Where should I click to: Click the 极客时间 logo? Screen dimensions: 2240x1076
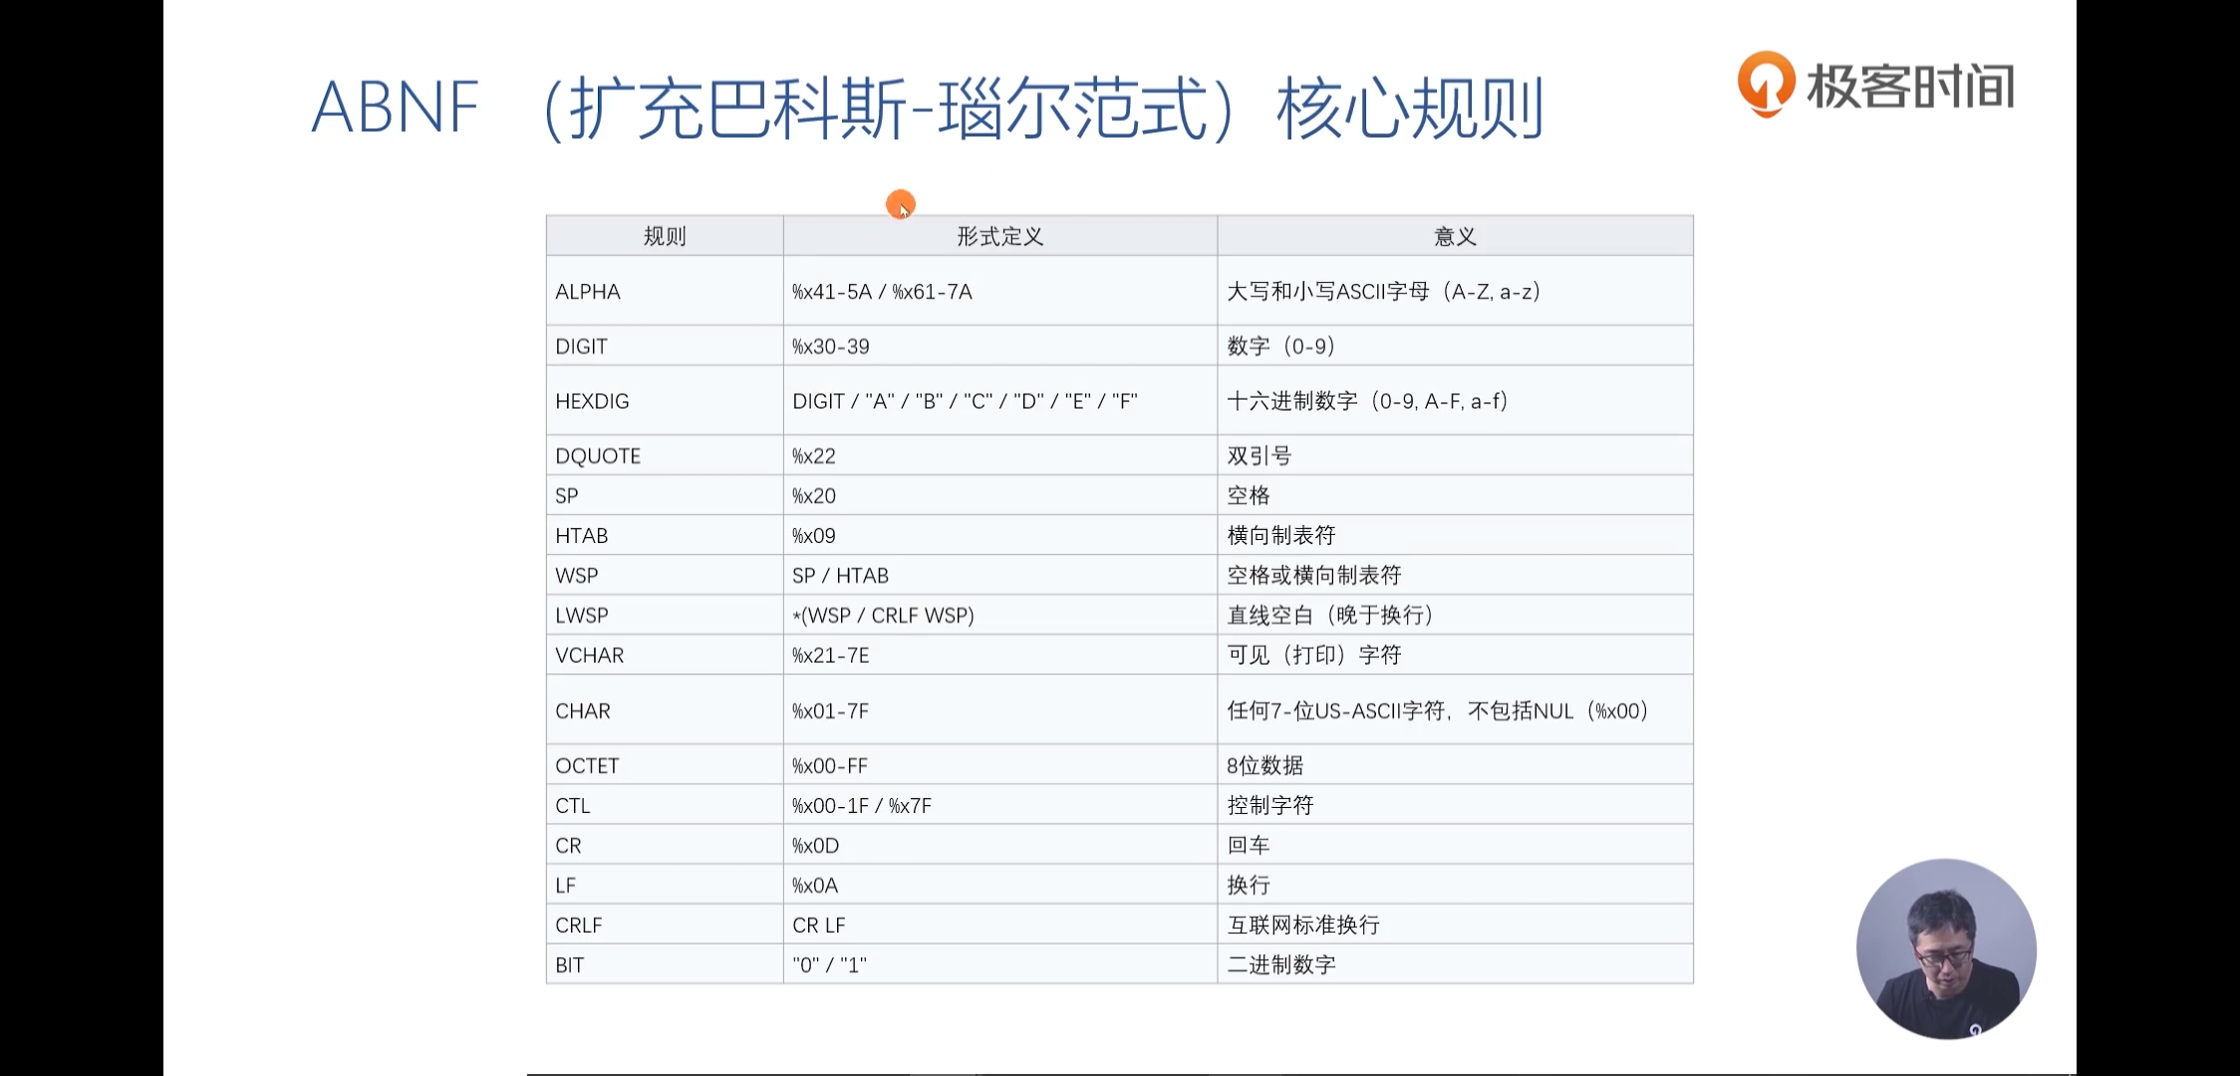(x=1876, y=85)
